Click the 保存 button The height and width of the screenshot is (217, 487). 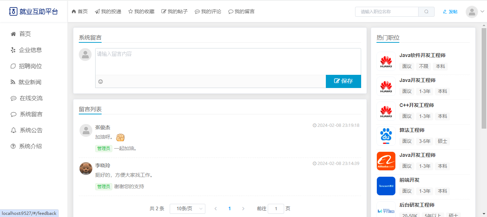pyautogui.click(x=343, y=81)
